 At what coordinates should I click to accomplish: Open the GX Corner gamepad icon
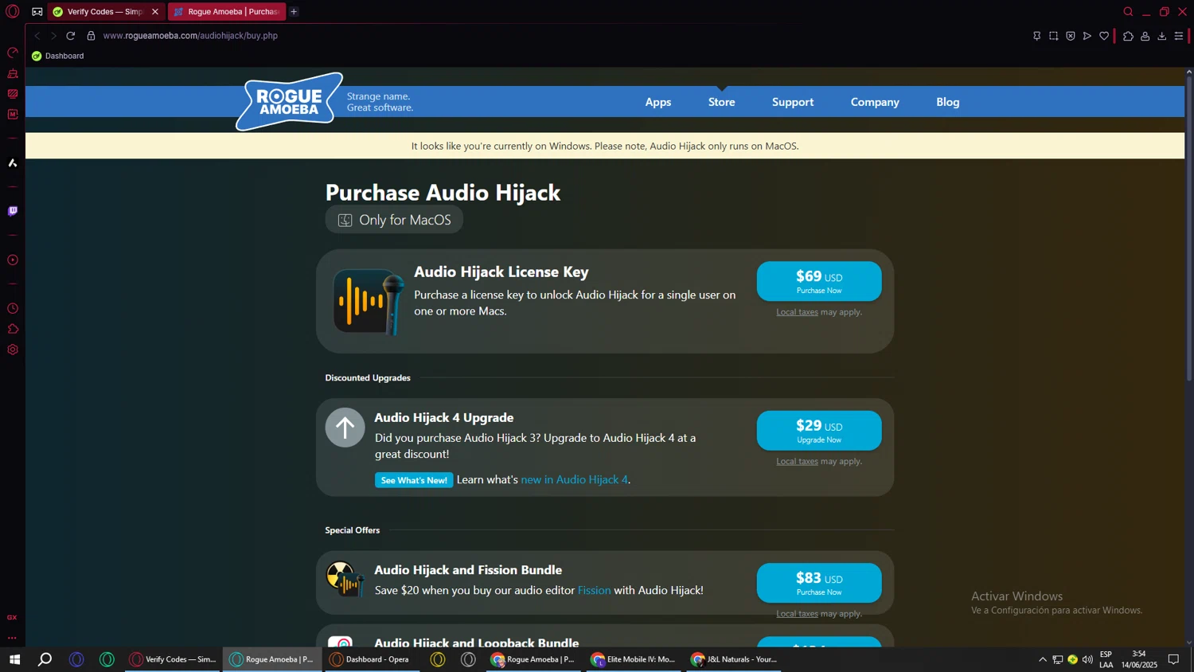click(37, 12)
